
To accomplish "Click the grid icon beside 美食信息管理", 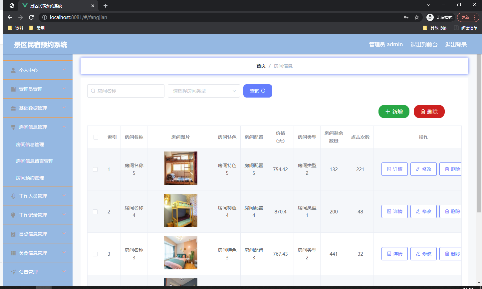I will click(x=13, y=253).
